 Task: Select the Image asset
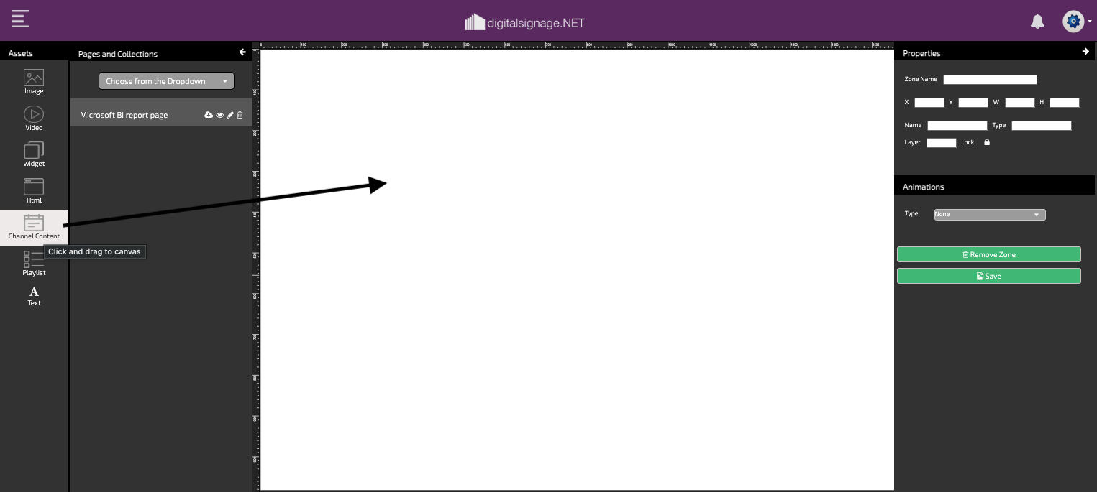pyautogui.click(x=34, y=82)
